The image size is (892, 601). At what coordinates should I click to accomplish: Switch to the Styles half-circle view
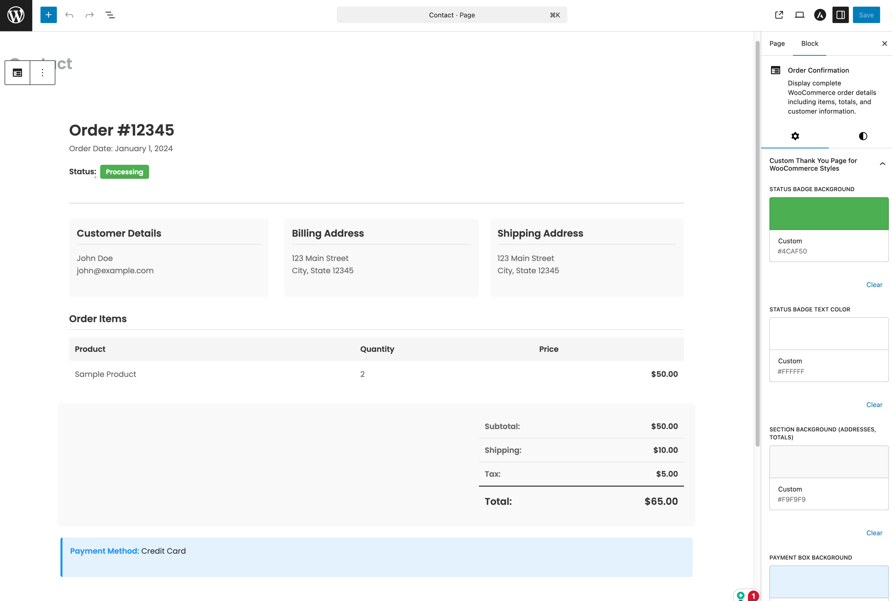862,136
